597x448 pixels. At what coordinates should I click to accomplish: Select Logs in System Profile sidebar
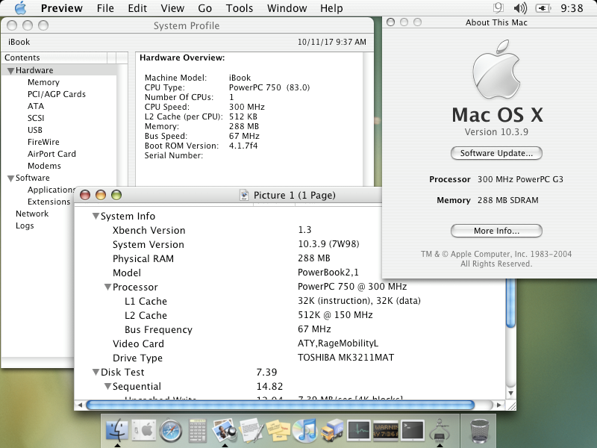(x=25, y=225)
